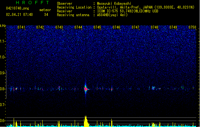Click the 0747 time marker
Screen dimensions: 200x127
(135, 27)
